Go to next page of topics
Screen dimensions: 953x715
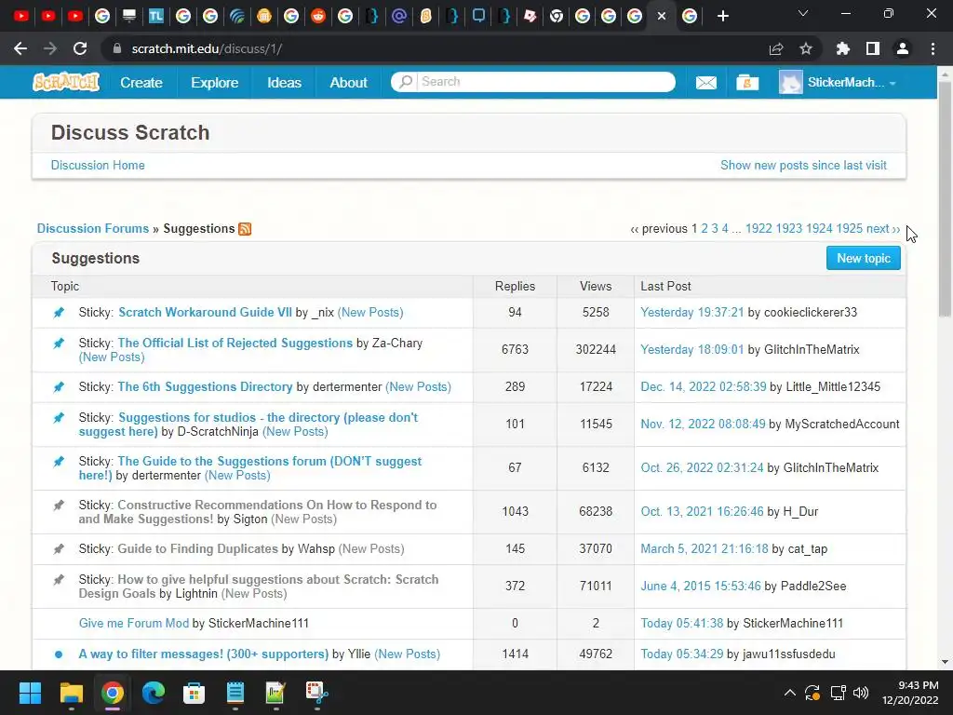tap(883, 229)
